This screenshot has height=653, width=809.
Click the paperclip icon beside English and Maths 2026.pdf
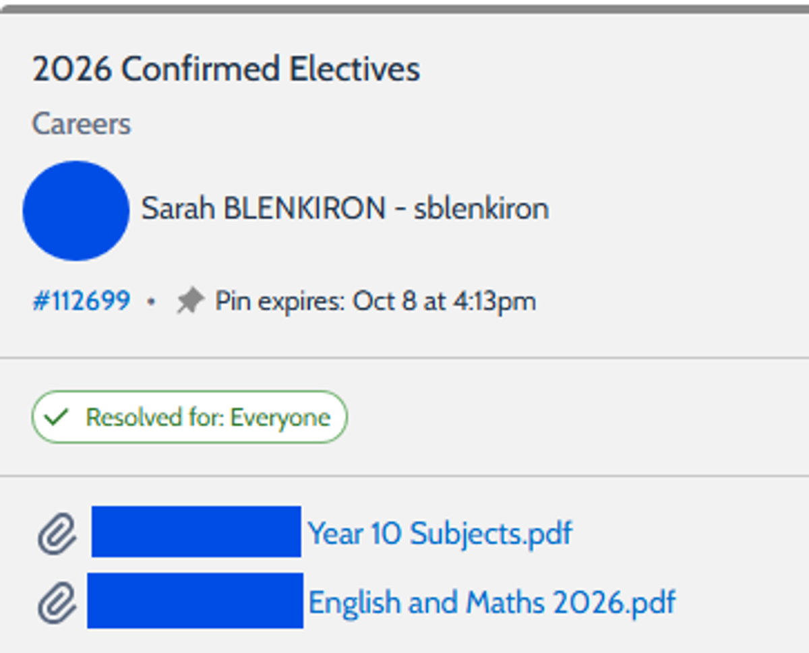click(x=57, y=602)
